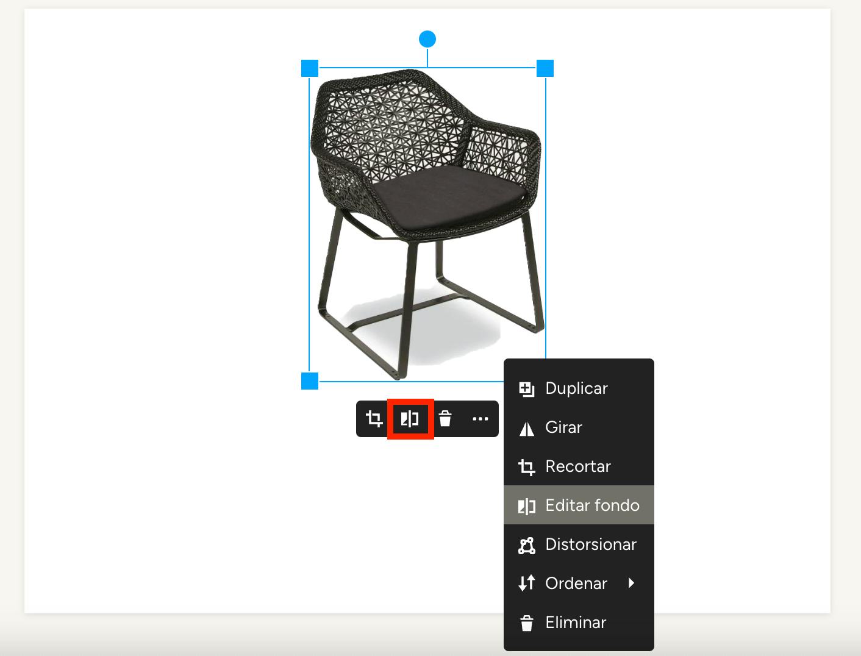The image size is (861, 656).
Task: Click the Duplicar icon in context menu
Action: pos(526,388)
